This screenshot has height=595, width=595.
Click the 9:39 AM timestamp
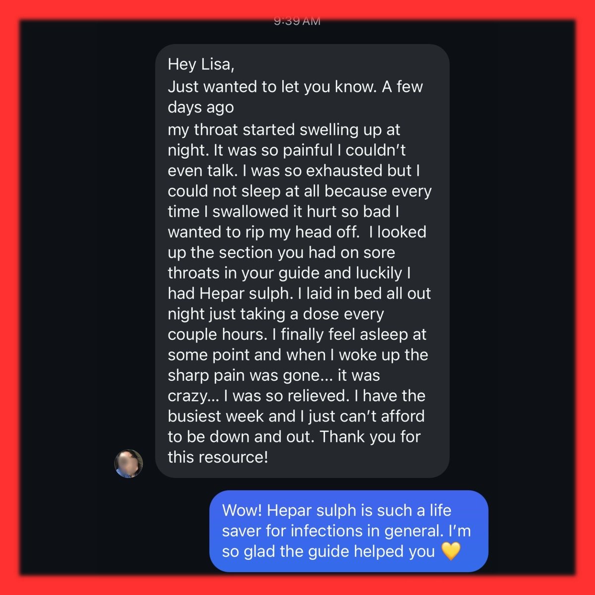(297, 21)
